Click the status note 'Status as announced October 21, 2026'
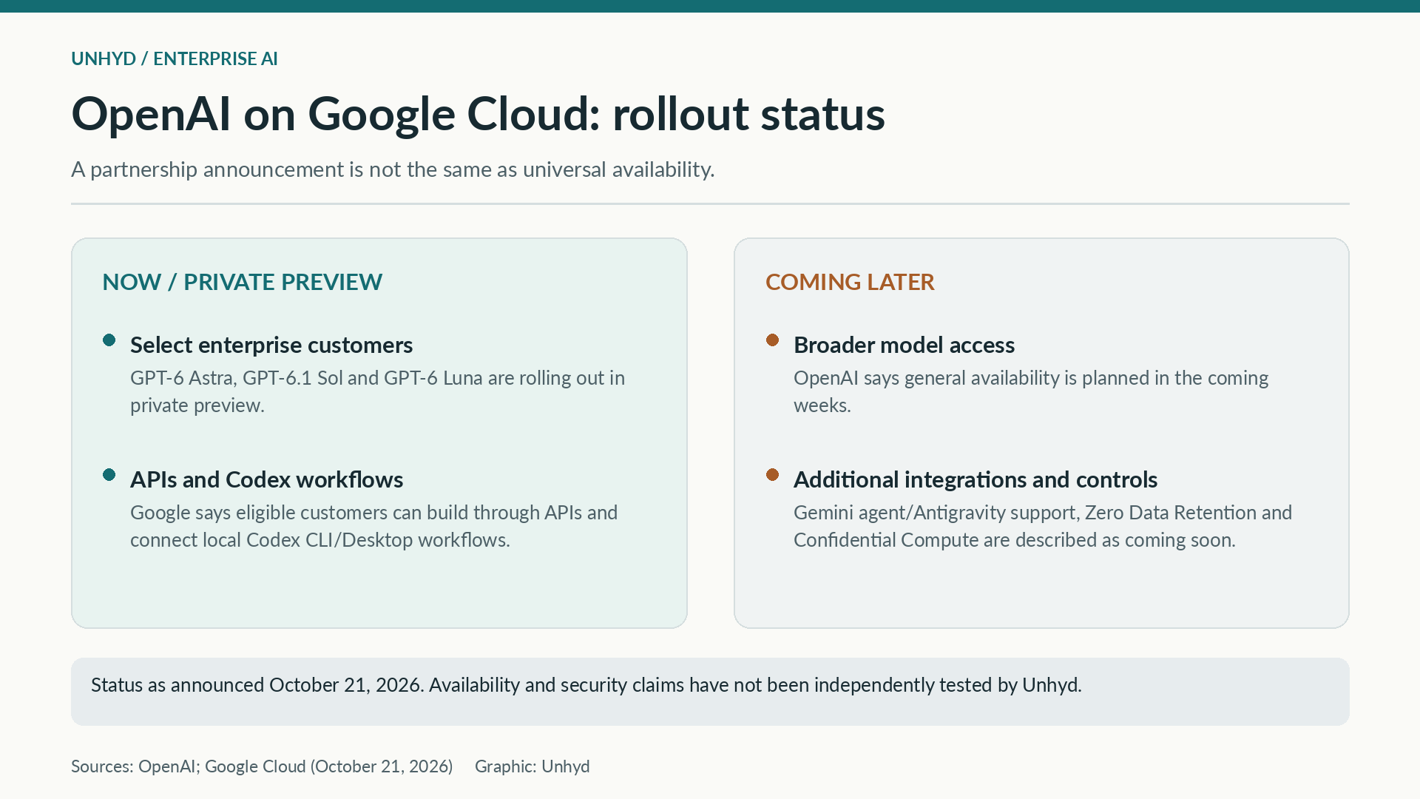 [x=586, y=685]
